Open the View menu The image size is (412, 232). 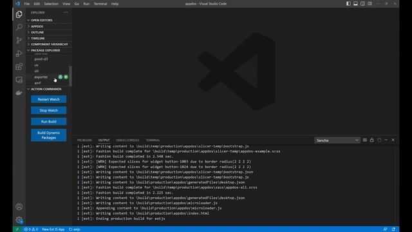66,4
